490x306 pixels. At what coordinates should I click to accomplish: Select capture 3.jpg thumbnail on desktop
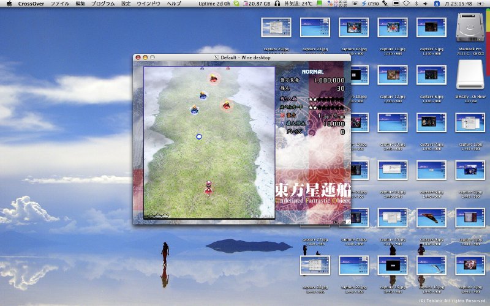coord(470,218)
